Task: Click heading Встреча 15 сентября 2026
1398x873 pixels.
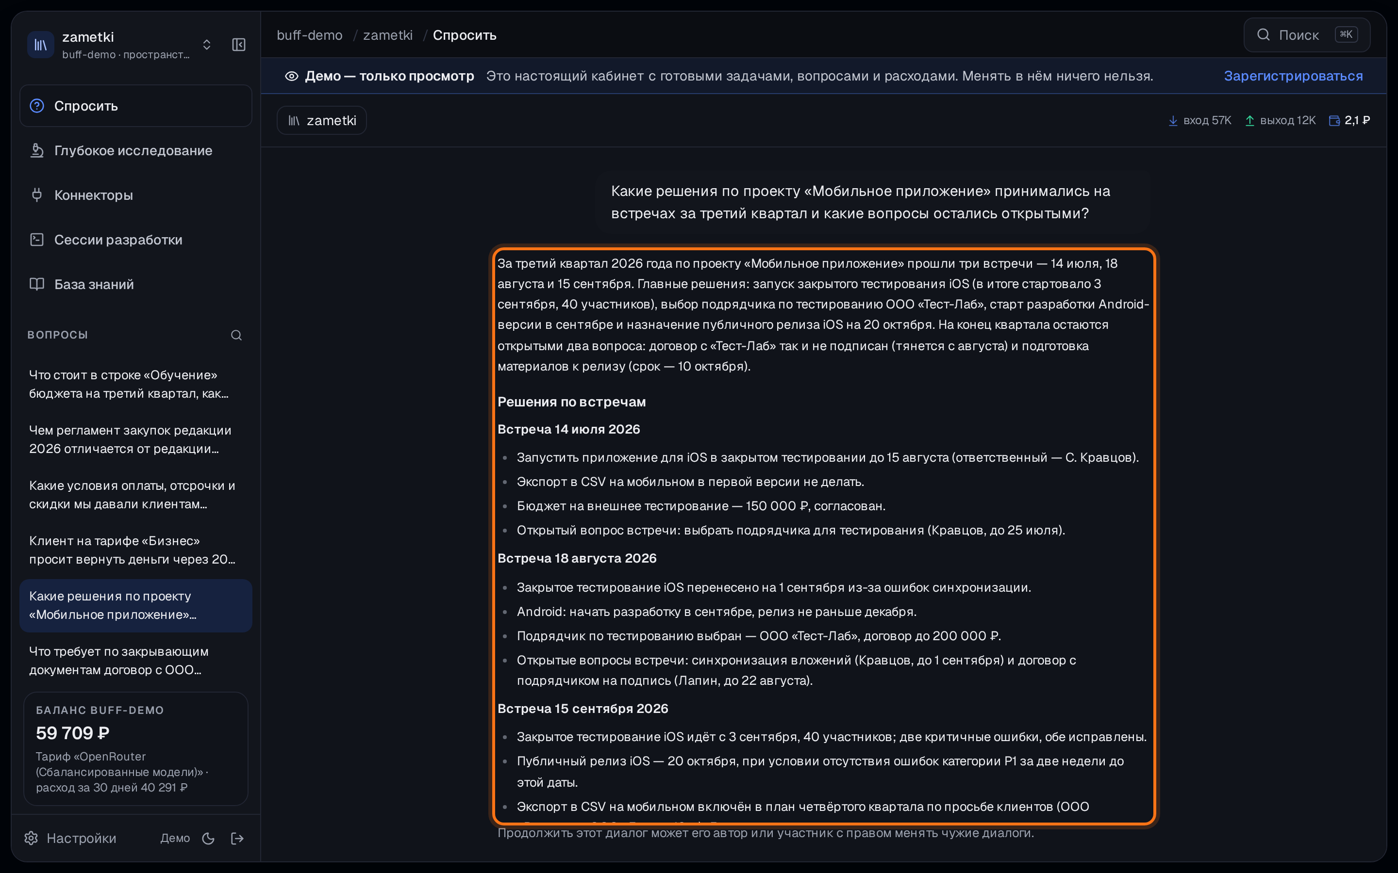Action: click(582, 709)
